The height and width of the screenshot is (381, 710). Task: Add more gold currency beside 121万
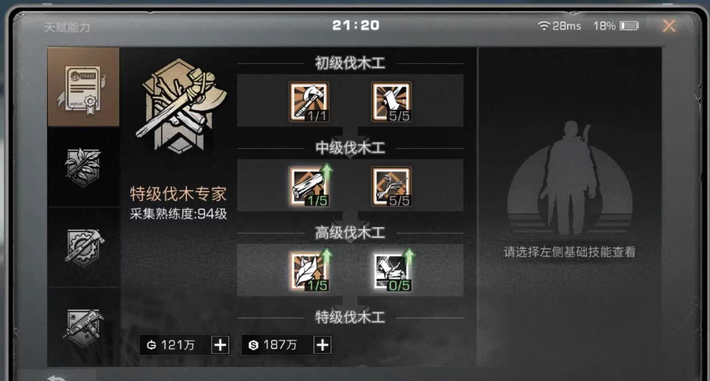(221, 345)
